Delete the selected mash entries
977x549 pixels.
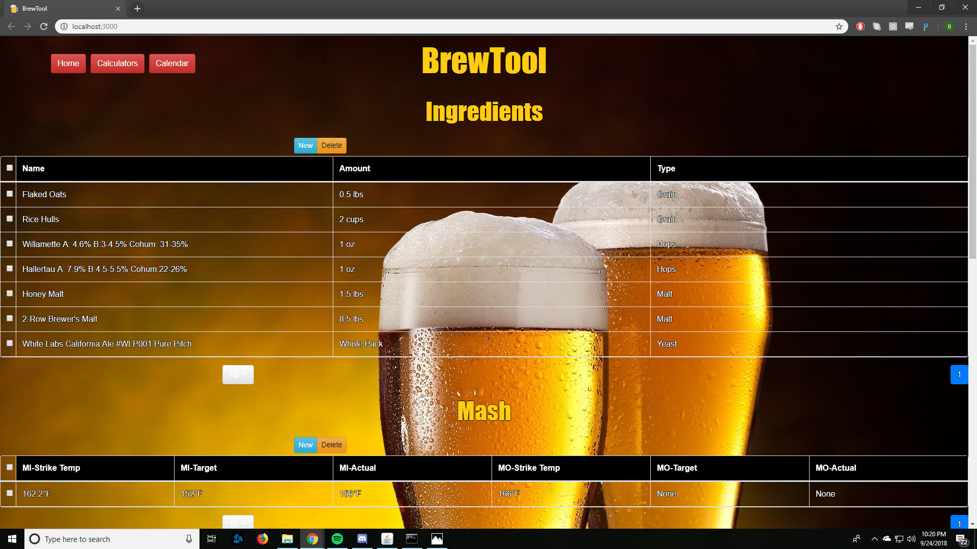point(331,445)
